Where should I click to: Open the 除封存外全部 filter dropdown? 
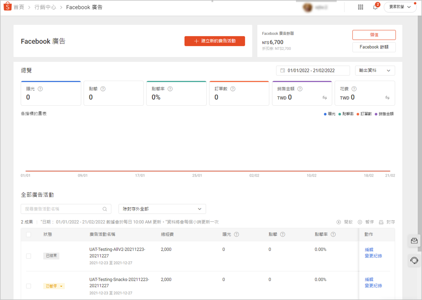[162, 209]
